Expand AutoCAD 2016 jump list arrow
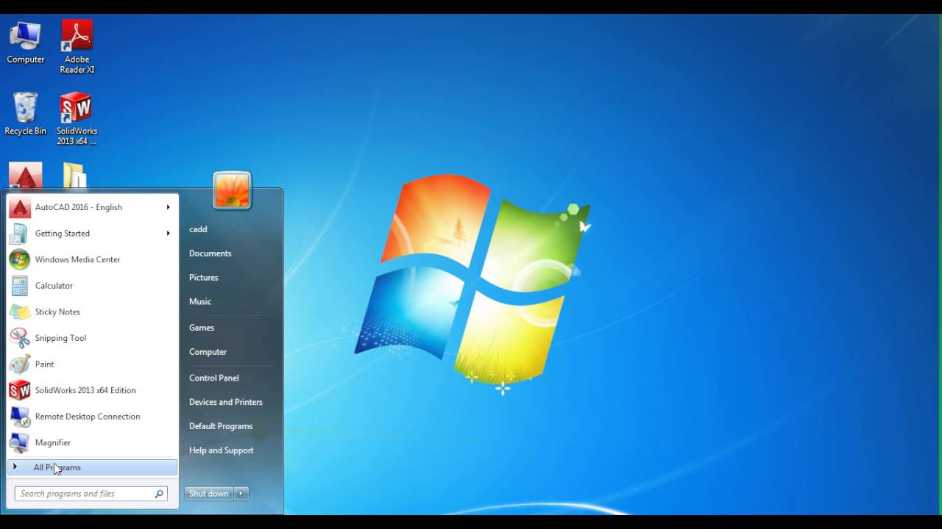The image size is (942, 529). point(168,207)
